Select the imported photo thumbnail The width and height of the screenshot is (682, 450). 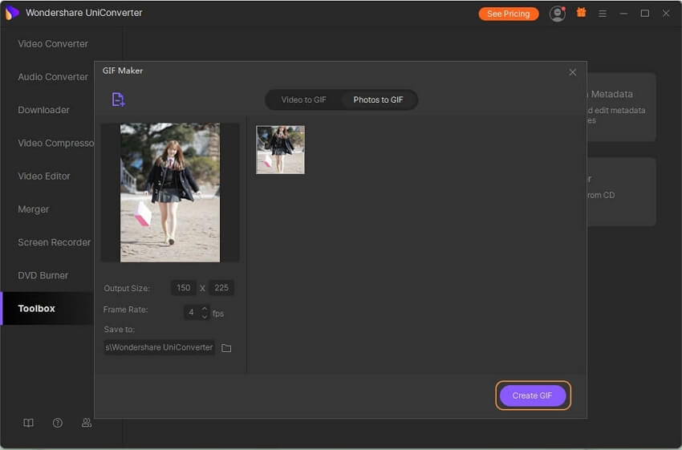(280, 150)
